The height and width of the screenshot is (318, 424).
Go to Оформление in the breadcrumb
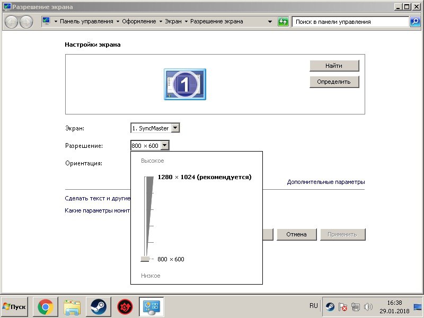139,22
